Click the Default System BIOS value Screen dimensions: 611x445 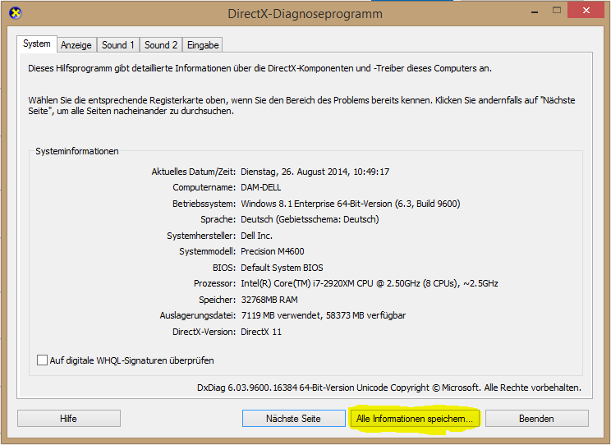pos(282,268)
